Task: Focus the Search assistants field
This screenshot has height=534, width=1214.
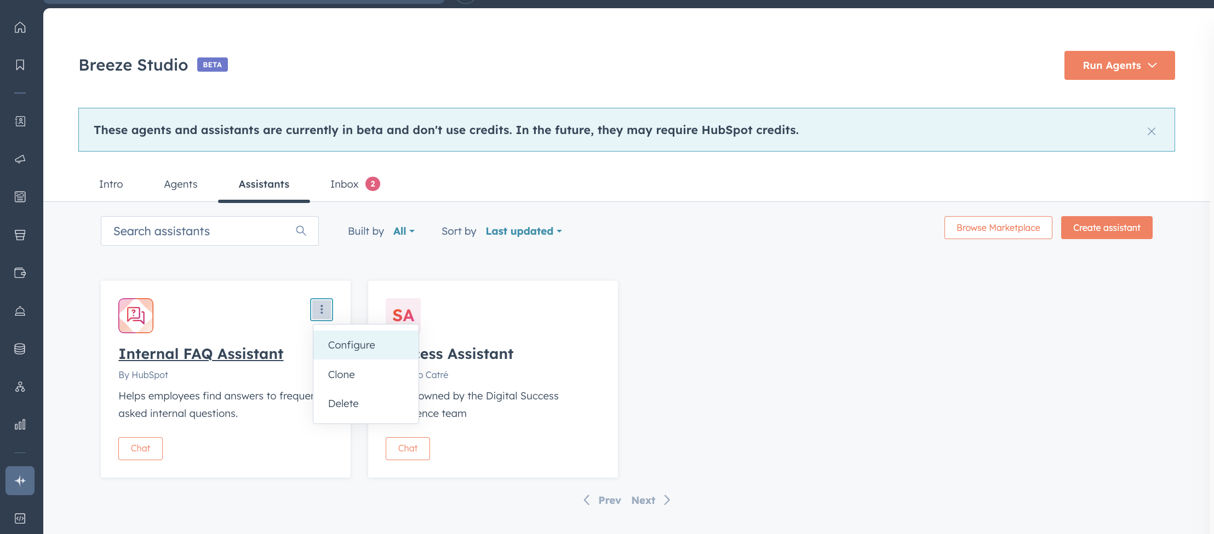Action: (210, 231)
